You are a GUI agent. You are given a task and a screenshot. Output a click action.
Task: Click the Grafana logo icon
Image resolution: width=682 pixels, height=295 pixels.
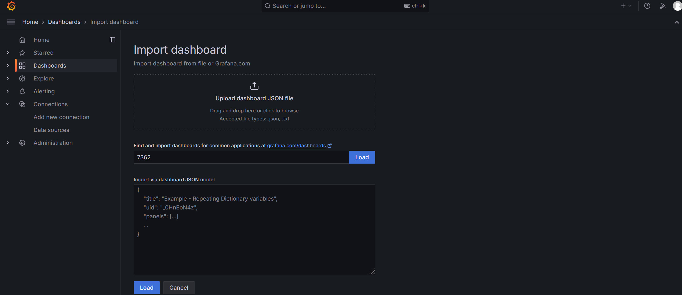[x=11, y=6]
